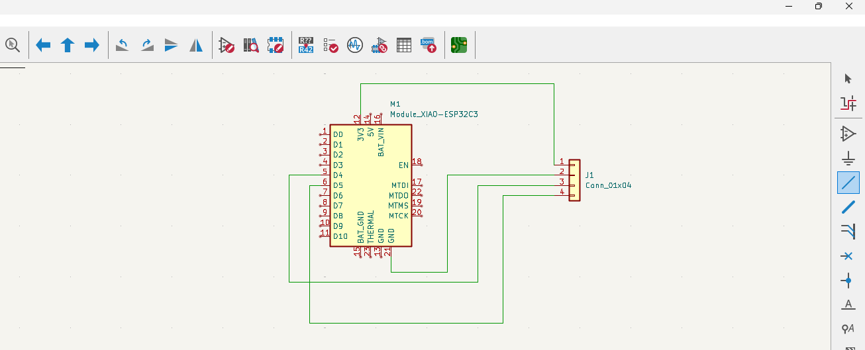The height and width of the screenshot is (350, 865).
Task: Click the D7 pin label
Action: [338, 206]
